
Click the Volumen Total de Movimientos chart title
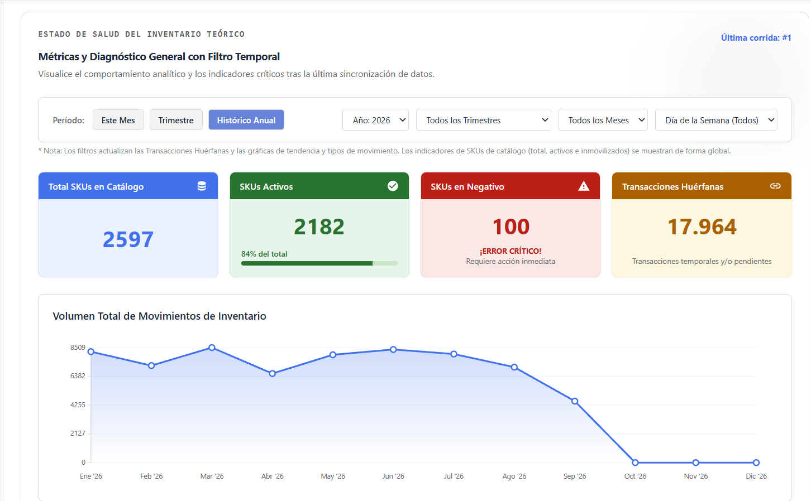pos(159,316)
